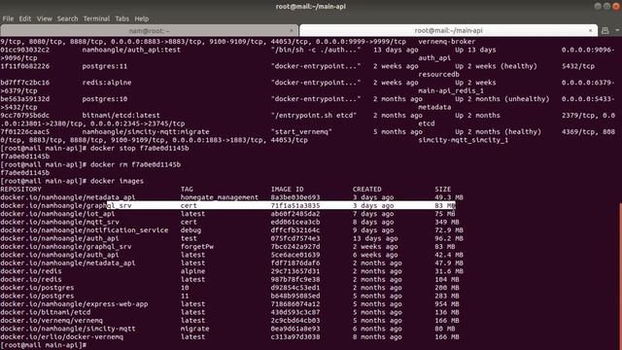This screenshot has height=350, width=622.
Task: Click image ID 2c9cbd64cb03
Action: point(295,321)
